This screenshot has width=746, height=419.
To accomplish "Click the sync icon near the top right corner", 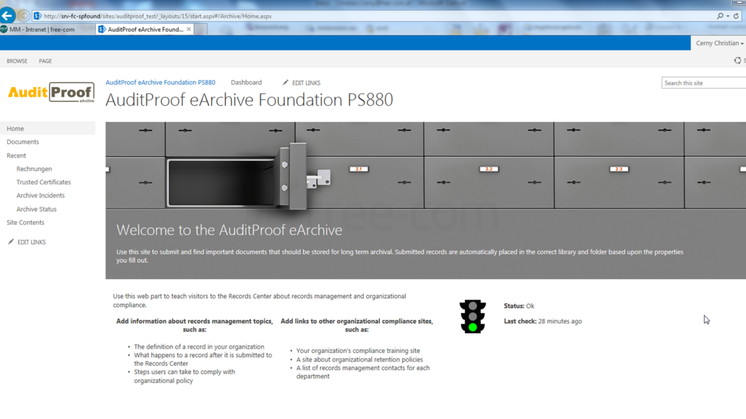I will point(737,60).
